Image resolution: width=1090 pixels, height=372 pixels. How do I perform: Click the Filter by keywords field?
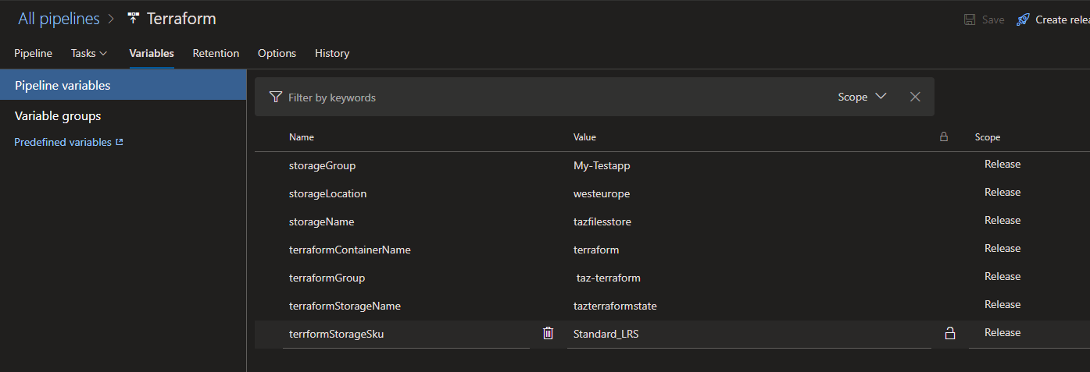(x=547, y=97)
